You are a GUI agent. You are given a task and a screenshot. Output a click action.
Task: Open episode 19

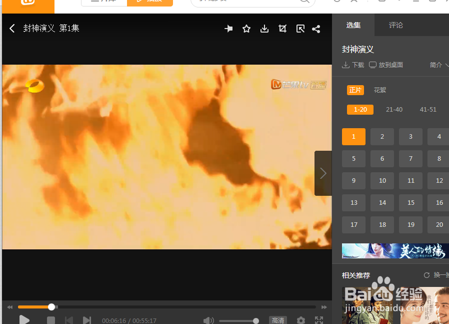[410, 225]
